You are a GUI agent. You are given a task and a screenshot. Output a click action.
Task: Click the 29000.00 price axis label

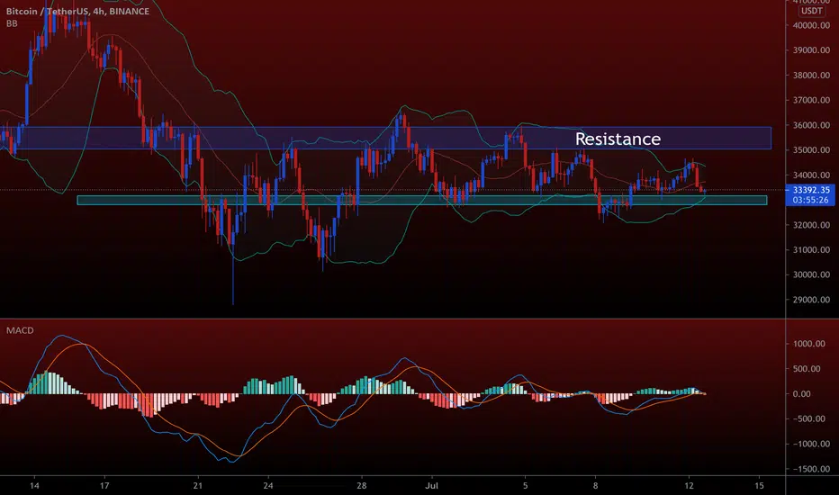click(x=811, y=301)
